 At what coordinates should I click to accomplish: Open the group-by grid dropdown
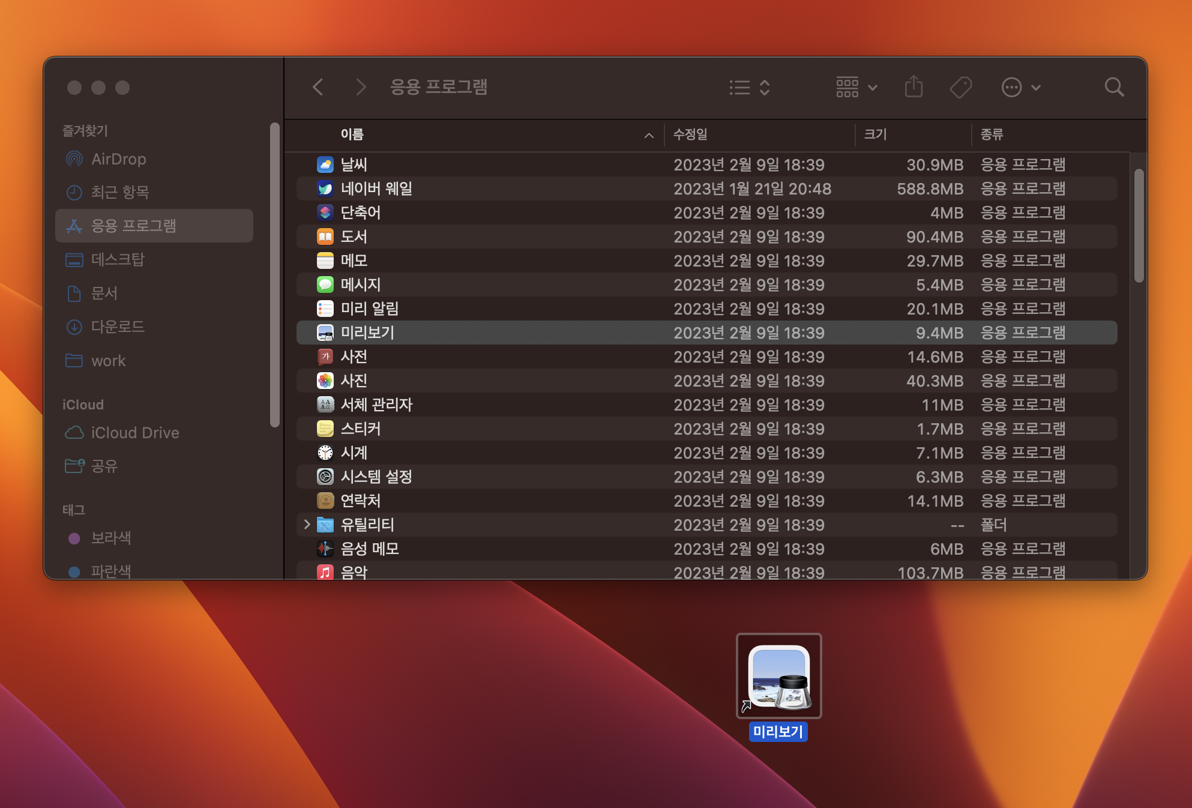[x=856, y=88]
